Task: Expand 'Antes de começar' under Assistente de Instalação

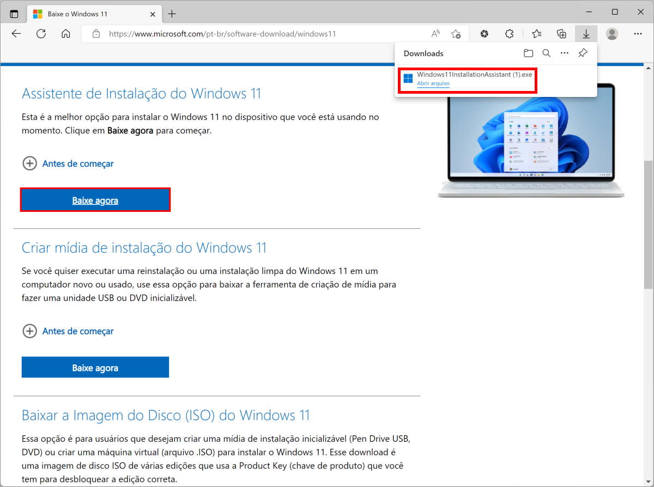Action: pyautogui.click(x=68, y=163)
